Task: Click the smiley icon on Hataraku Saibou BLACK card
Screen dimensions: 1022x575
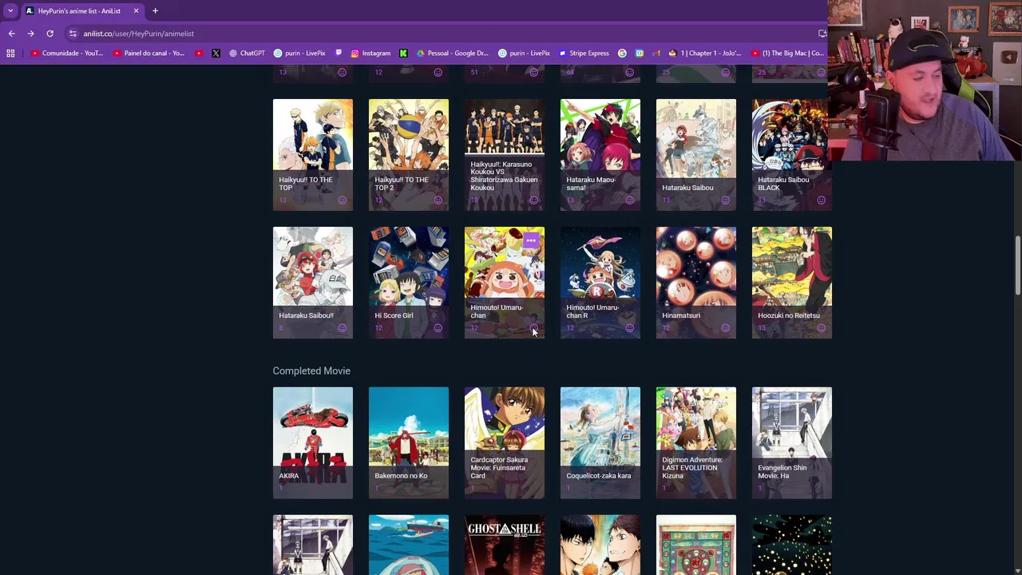Action: [x=821, y=200]
